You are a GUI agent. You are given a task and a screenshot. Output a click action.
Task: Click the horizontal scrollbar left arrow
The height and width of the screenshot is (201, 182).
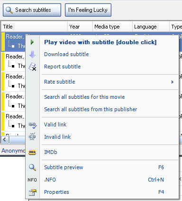point(5,140)
